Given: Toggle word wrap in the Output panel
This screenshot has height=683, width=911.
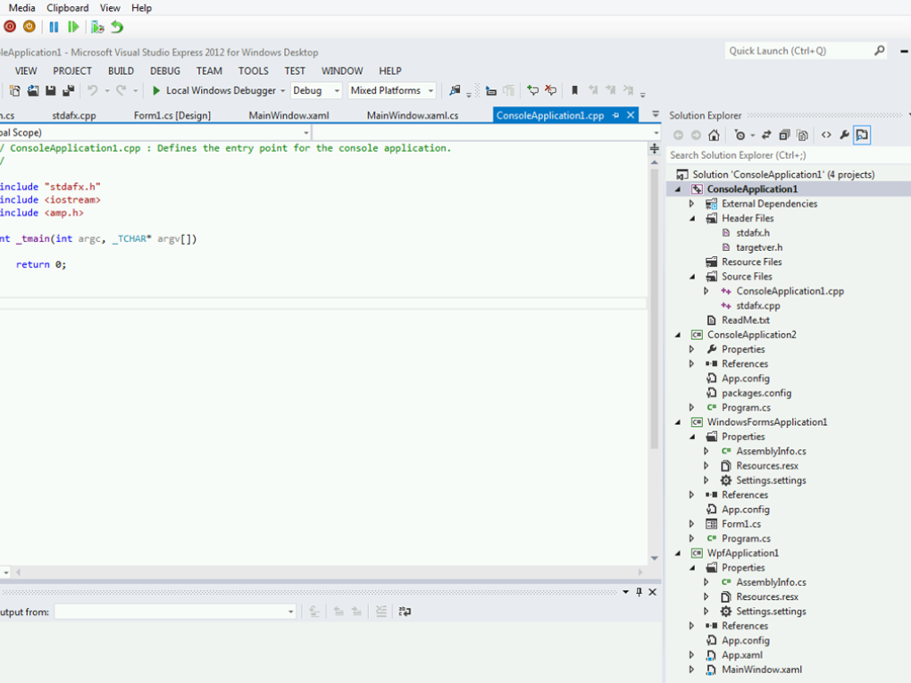Looking at the screenshot, I should (x=405, y=612).
